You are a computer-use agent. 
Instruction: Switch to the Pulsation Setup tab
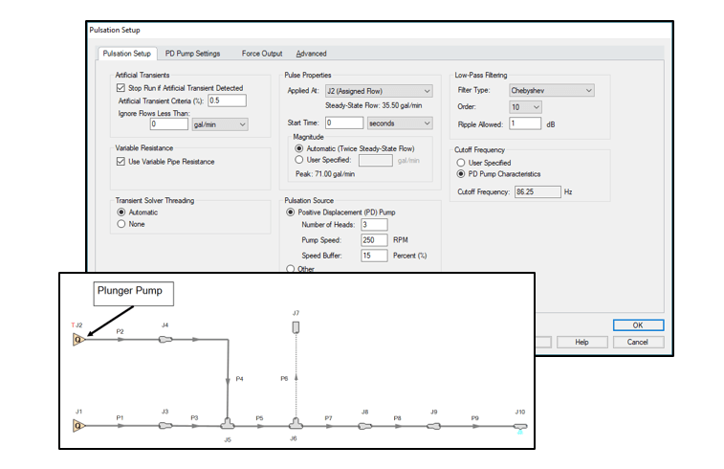(x=127, y=54)
